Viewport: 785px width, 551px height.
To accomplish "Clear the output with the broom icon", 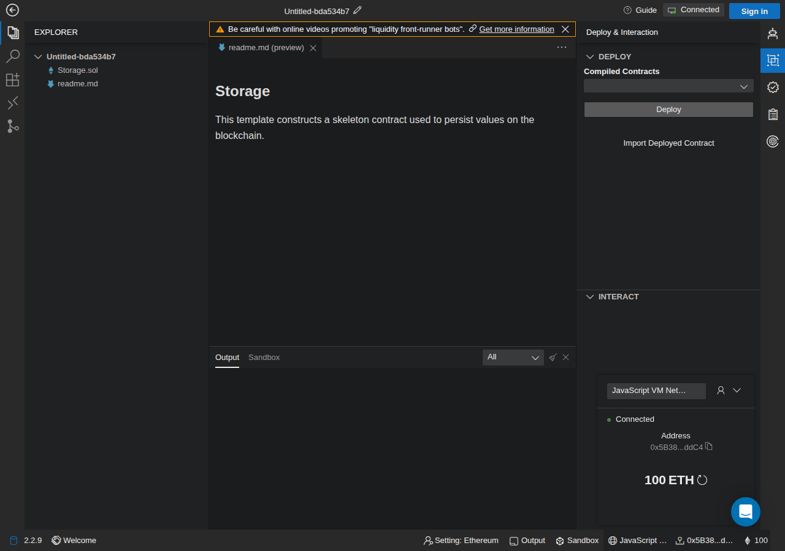I will pos(553,358).
